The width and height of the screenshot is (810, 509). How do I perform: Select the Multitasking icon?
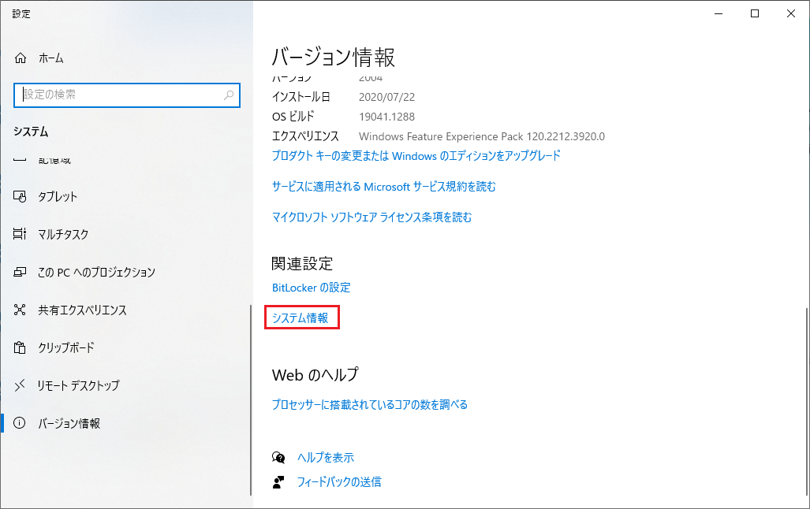tap(21, 235)
